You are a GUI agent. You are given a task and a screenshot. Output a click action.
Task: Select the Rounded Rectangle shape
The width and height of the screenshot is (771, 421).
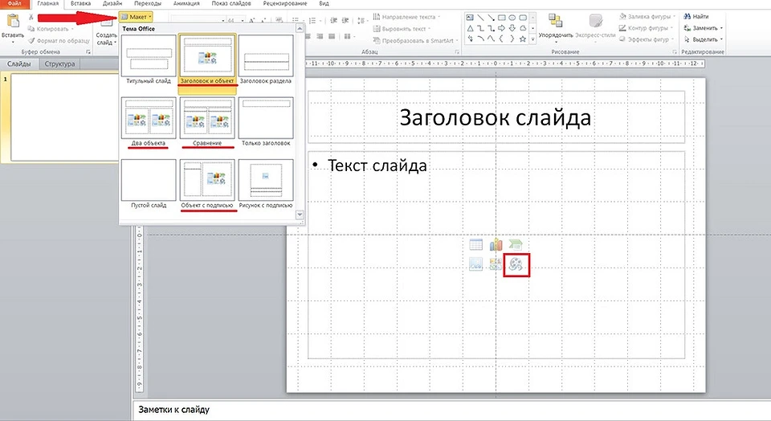click(523, 18)
